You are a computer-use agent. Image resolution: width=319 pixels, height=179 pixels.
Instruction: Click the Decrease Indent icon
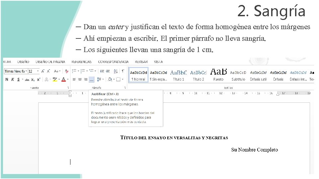(x=102, y=71)
